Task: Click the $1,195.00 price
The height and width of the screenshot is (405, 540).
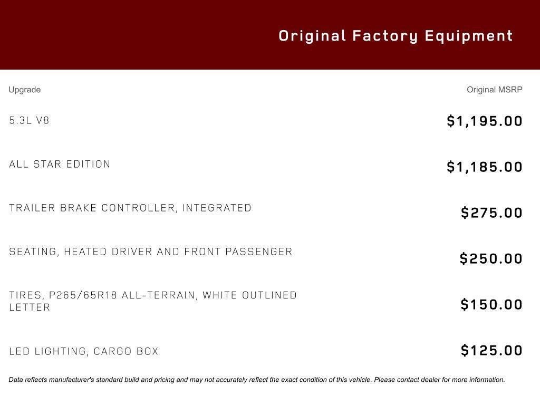Action: pyautogui.click(x=484, y=121)
